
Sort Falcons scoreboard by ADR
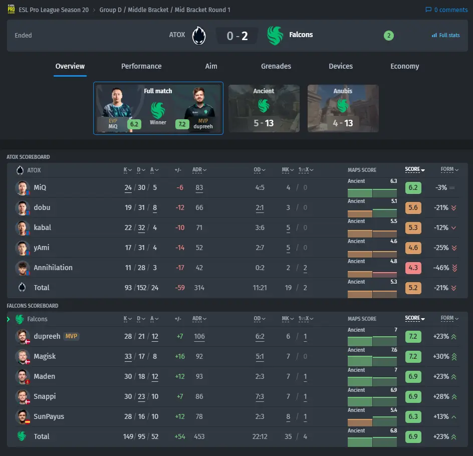[x=199, y=319]
